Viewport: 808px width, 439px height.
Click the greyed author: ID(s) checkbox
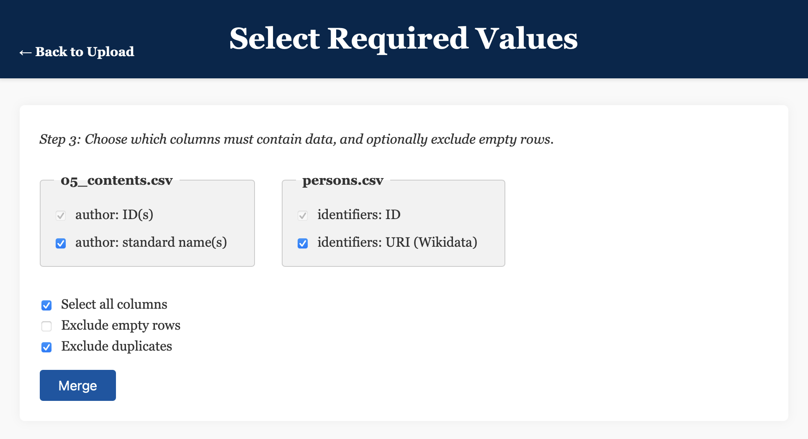(61, 216)
